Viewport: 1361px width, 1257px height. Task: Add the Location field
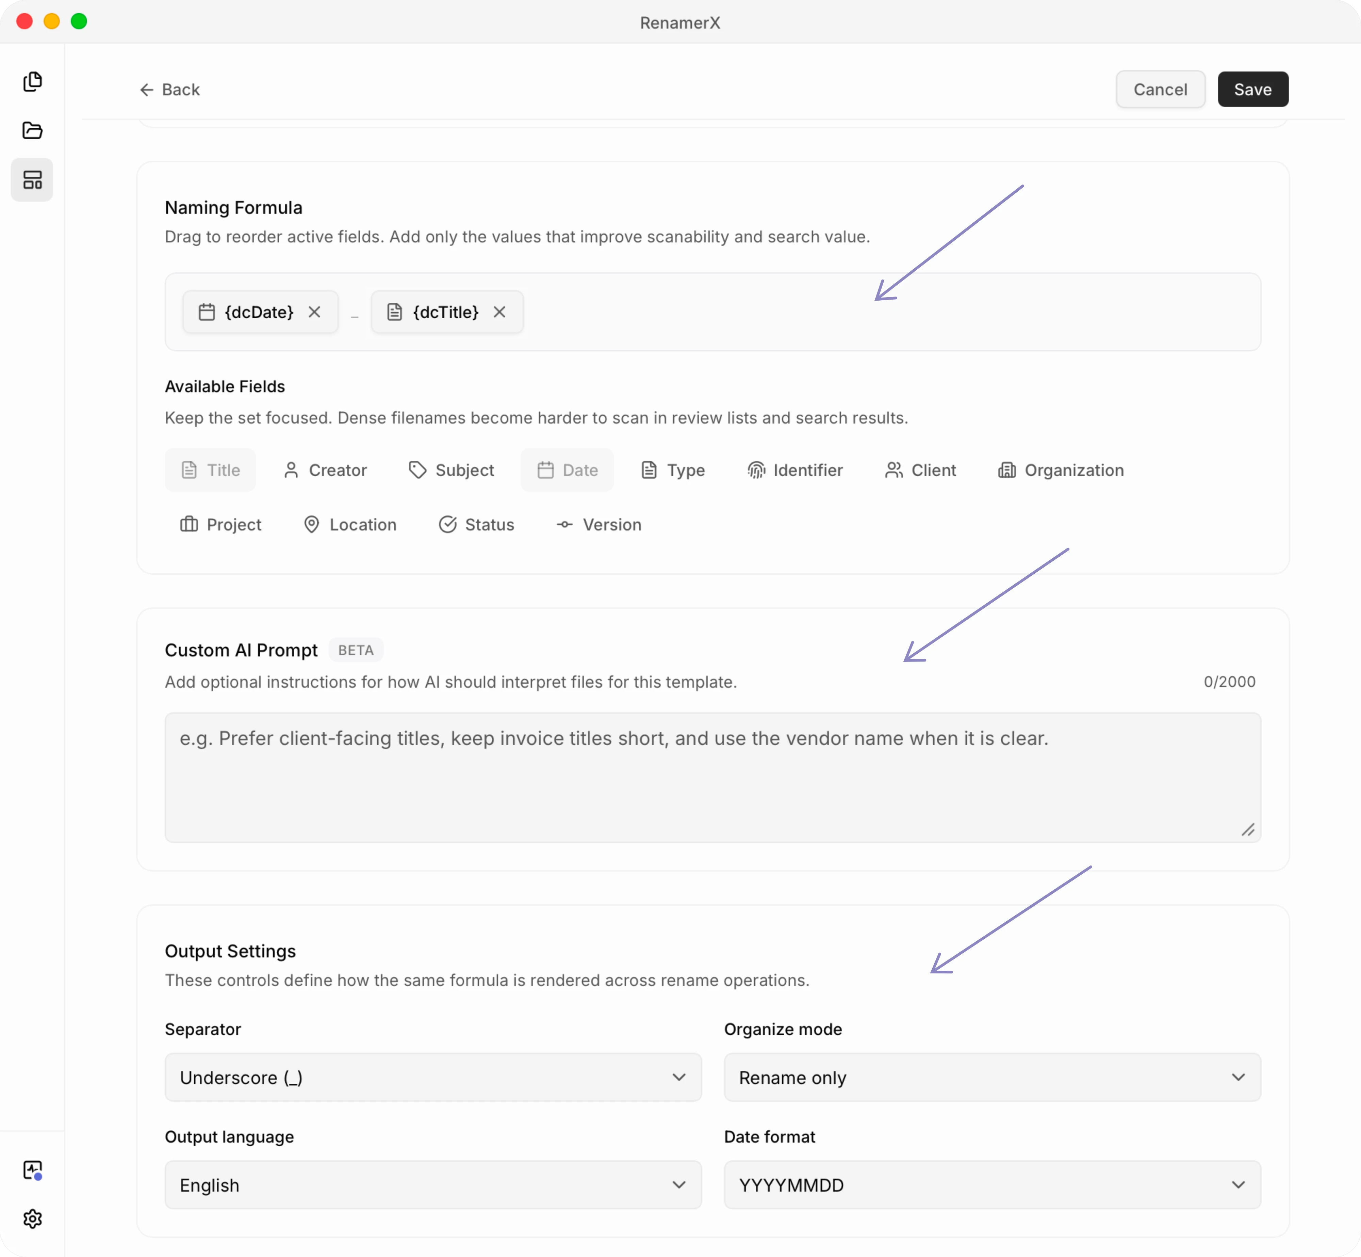pos(350,524)
